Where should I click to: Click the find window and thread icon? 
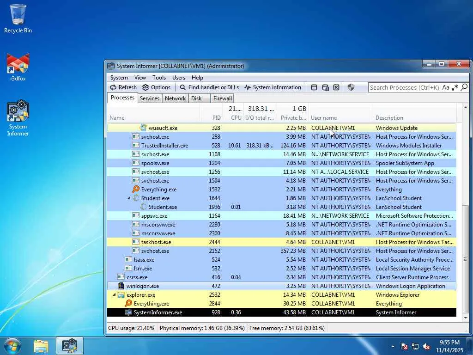click(325, 87)
